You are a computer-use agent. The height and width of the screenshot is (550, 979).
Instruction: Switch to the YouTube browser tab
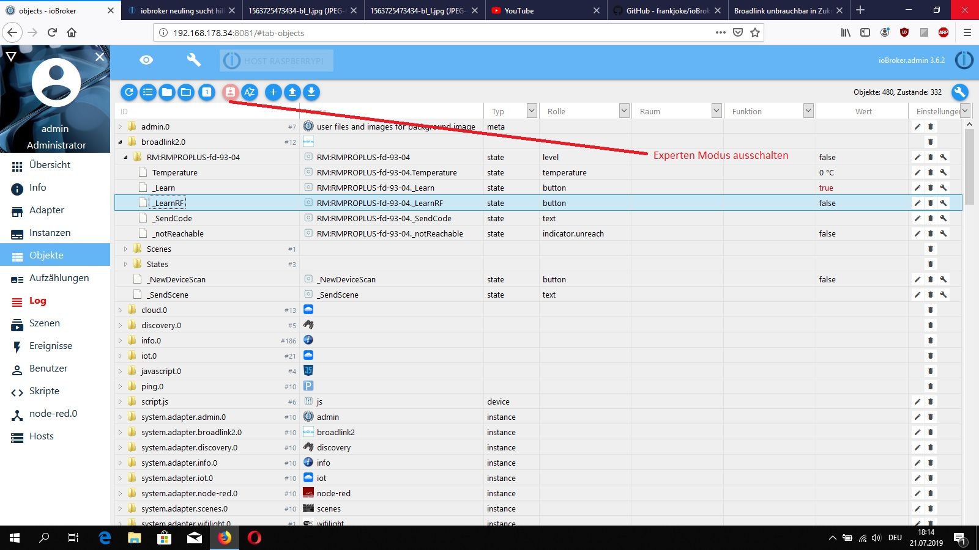pyautogui.click(x=546, y=10)
